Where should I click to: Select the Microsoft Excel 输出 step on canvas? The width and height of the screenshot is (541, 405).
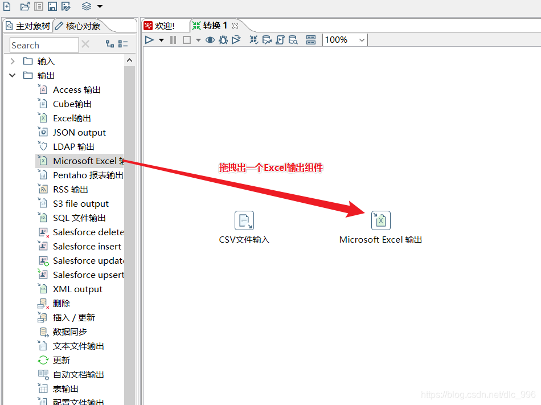tap(381, 220)
